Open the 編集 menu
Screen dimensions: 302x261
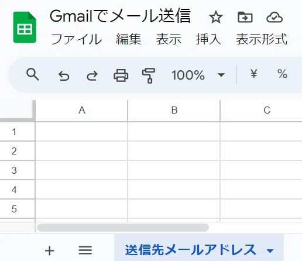[129, 39]
